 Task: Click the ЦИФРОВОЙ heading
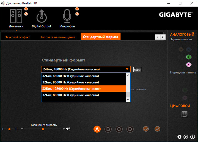pos(180,106)
